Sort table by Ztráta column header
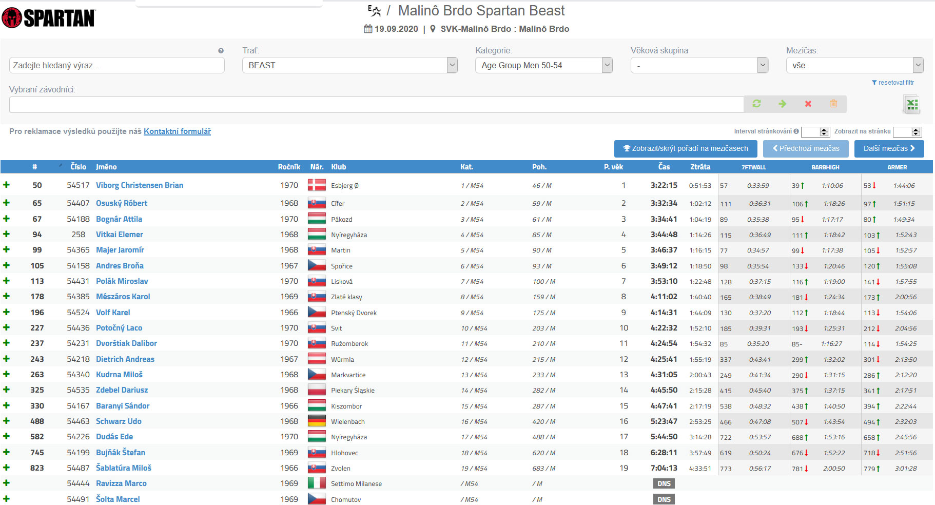Screen dimensions: 935x505 (700, 167)
